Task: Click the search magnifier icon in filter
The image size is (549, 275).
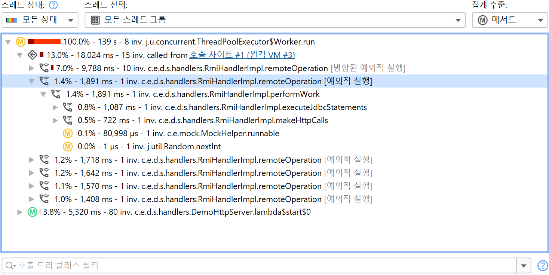Action: (x=9, y=266)
